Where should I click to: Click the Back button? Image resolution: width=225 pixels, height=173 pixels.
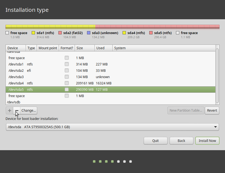(x=181, y=141)
